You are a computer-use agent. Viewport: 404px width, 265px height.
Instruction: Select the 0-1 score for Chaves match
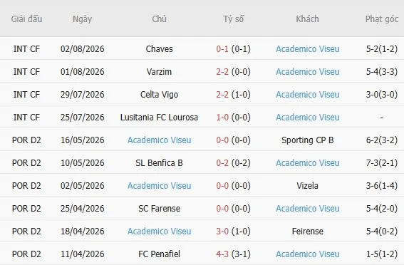[222, 48]
